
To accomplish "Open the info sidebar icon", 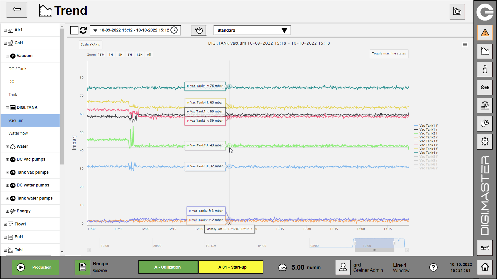I will point(485,69).
